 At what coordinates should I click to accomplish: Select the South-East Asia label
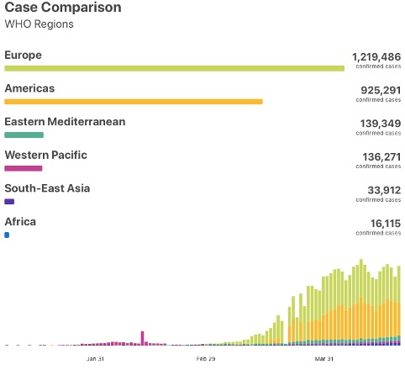(47, 188)
